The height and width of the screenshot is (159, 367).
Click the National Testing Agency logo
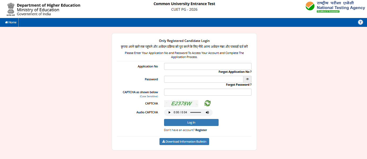(x=335, y=7)
